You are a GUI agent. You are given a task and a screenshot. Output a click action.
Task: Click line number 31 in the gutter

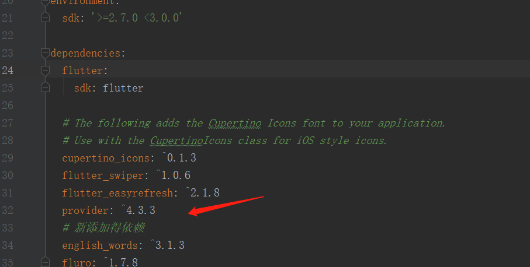click(8, 193)
